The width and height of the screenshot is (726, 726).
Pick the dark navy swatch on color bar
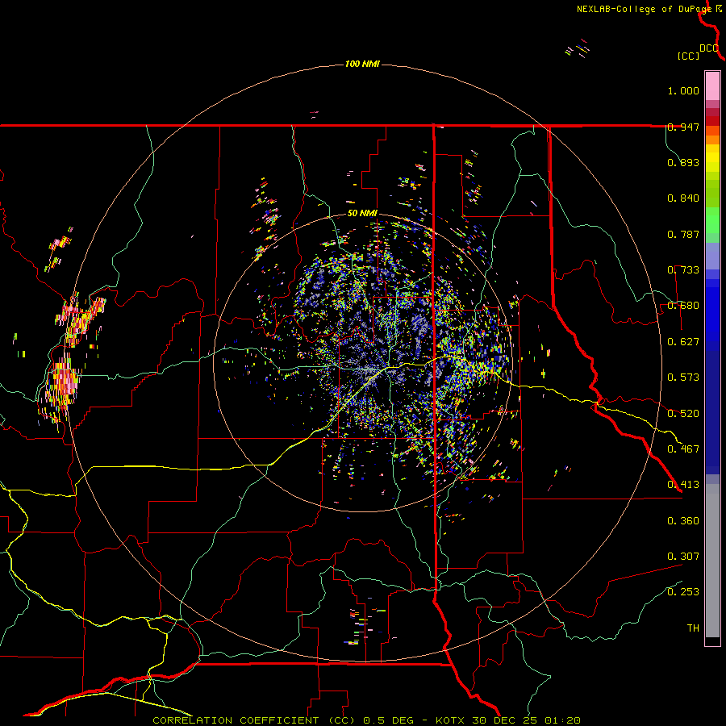(x=712, y=407)
